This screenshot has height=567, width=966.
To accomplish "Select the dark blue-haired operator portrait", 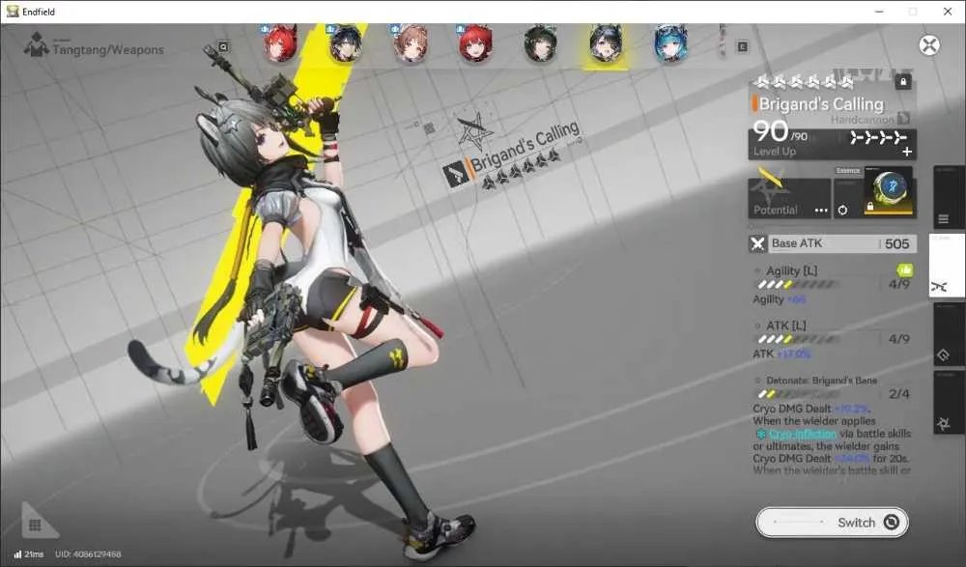I will (345, 43).
